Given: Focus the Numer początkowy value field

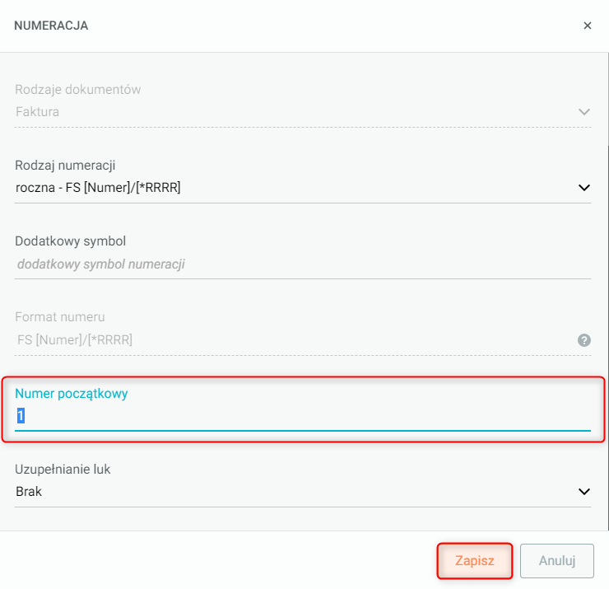Looking at the screenshot, I should pos(296,417).
